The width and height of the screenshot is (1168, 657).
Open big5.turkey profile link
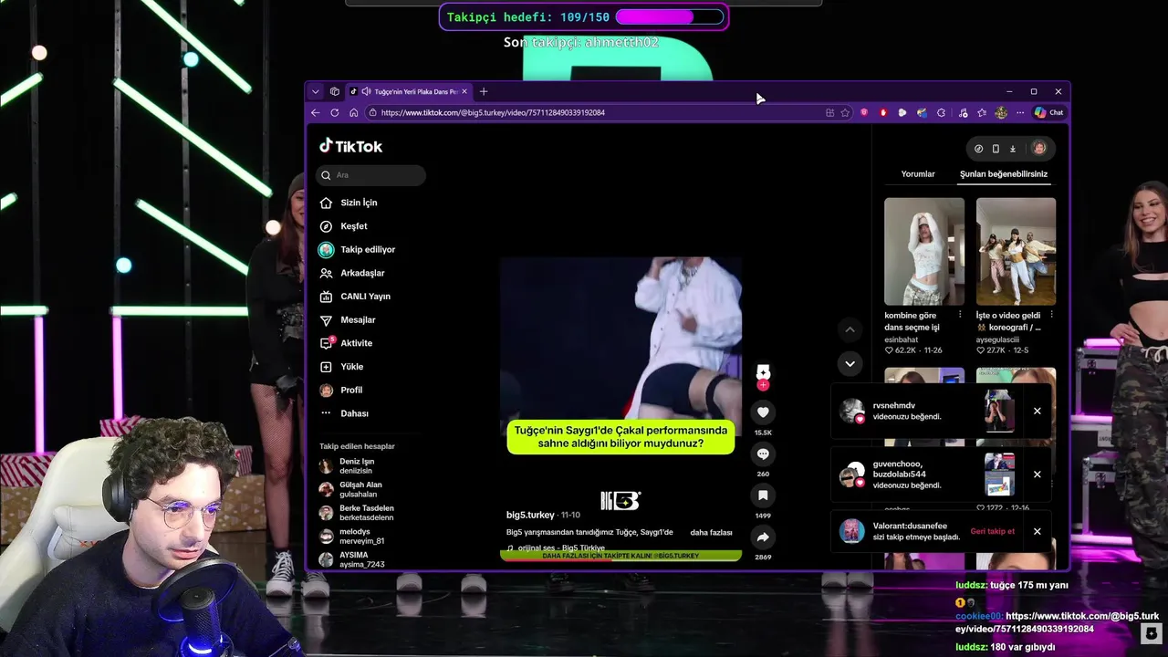point(530,515)
